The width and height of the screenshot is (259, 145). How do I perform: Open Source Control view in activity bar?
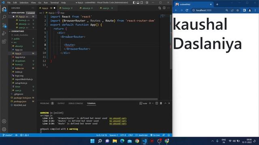tap(4, 25)
